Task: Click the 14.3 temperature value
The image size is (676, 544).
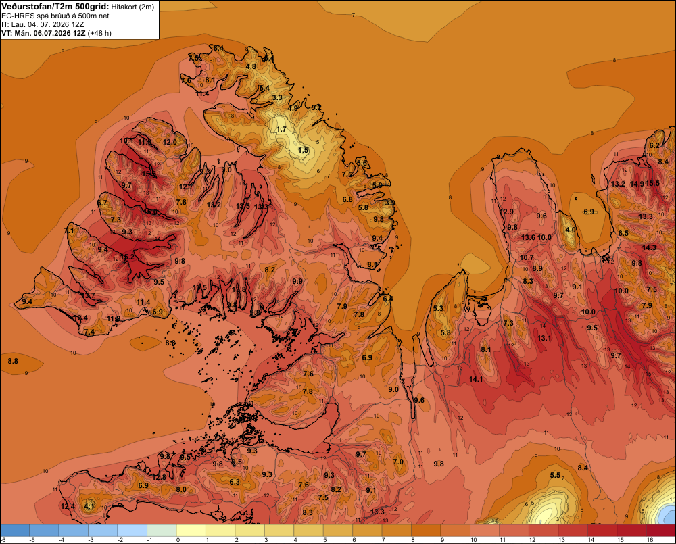Action: click(x=649, y=247)
